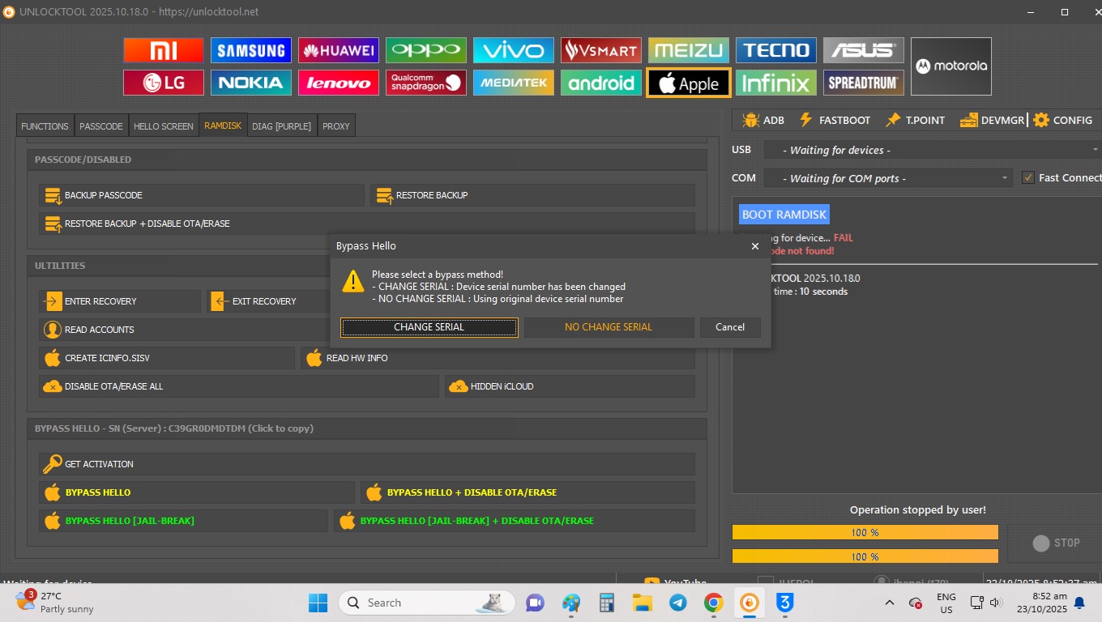Open the CONFIG settings gear

pos(1062,120)
